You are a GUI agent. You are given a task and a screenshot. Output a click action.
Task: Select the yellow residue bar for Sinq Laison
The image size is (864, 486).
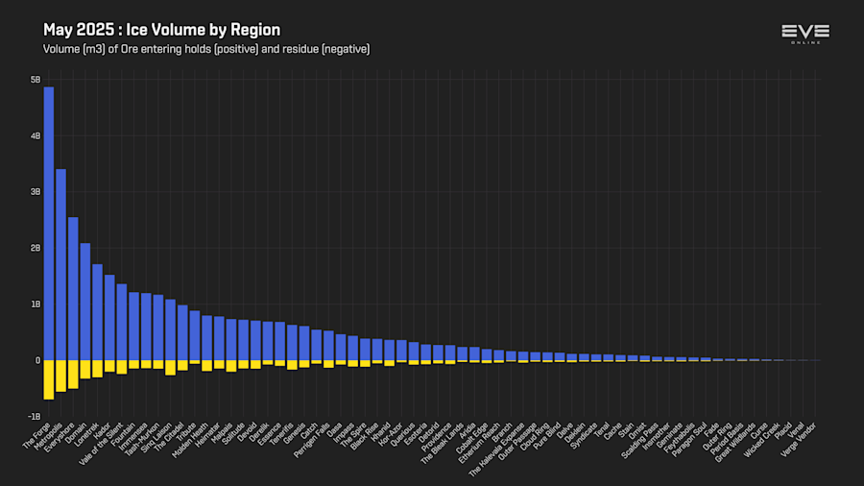pyautogui.click(x=170, y=368)
